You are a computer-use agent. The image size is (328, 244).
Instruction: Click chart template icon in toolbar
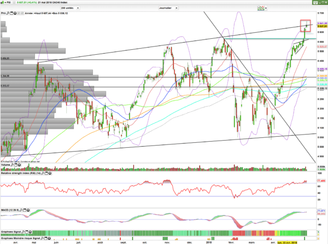coord(261,8)
